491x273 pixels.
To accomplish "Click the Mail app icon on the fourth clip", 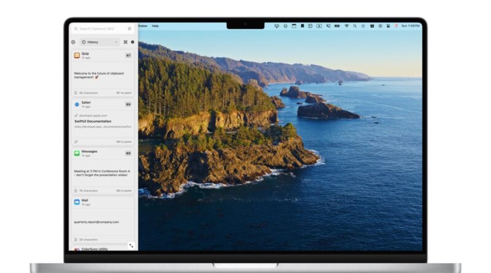I will 77,202.
